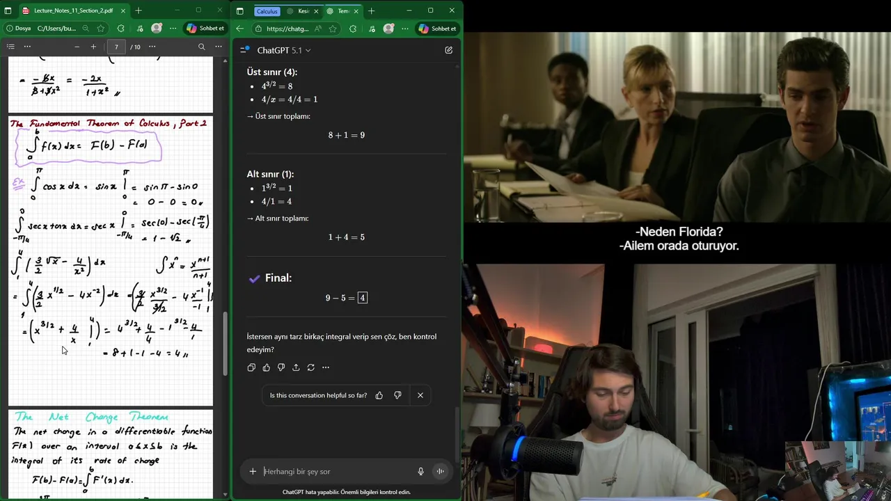This screenshot has width=891, height=501.
Task: Edit the PDF page number field
Action: tap(116, 47)
